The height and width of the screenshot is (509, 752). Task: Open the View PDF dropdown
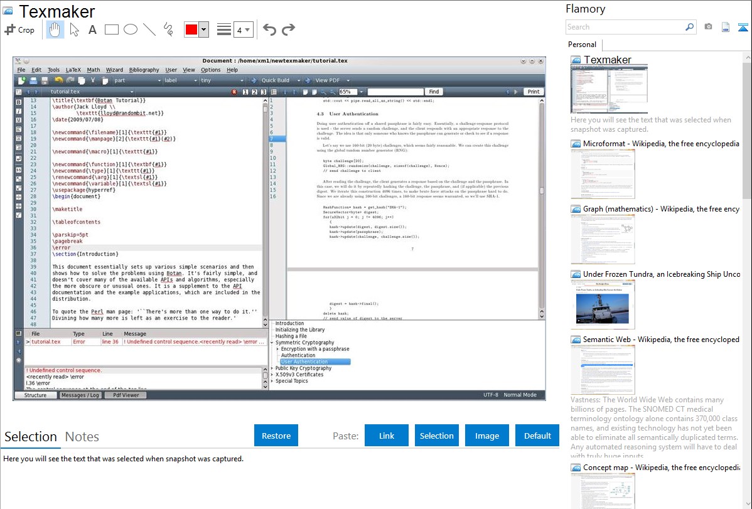pos(348,80)
